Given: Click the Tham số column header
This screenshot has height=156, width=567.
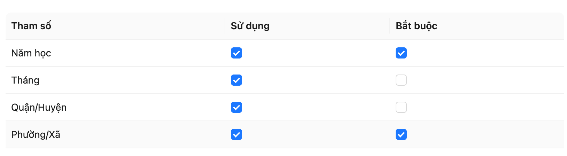Looking at the screenshot, I should pyautogui.click(x=31, y=26).
